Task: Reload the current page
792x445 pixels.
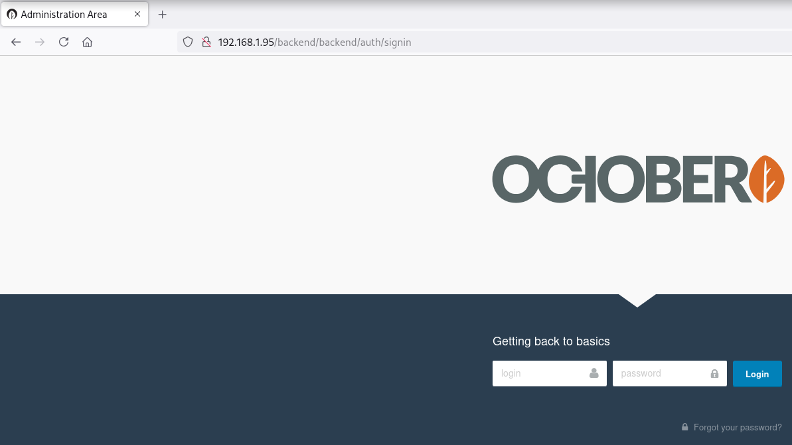Action: (64, 42)
